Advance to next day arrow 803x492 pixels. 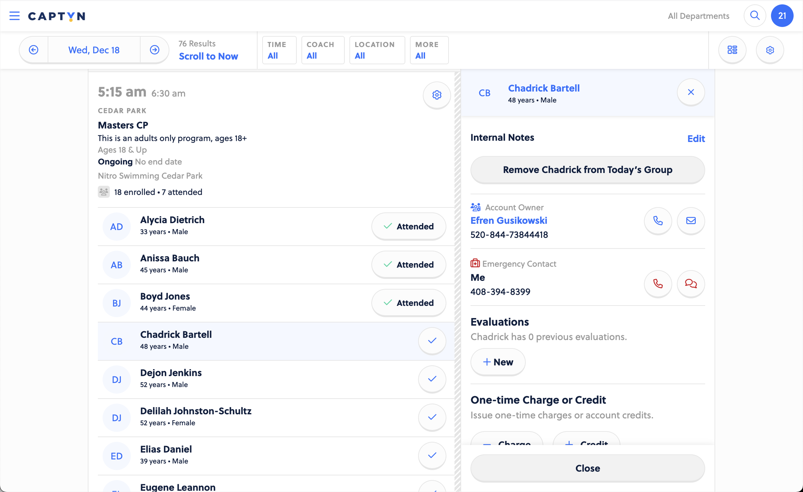(x=154, y=50)
